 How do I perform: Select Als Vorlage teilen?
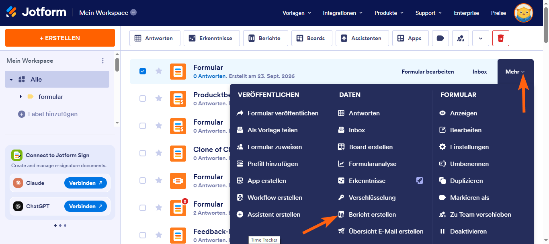point(268,130)
